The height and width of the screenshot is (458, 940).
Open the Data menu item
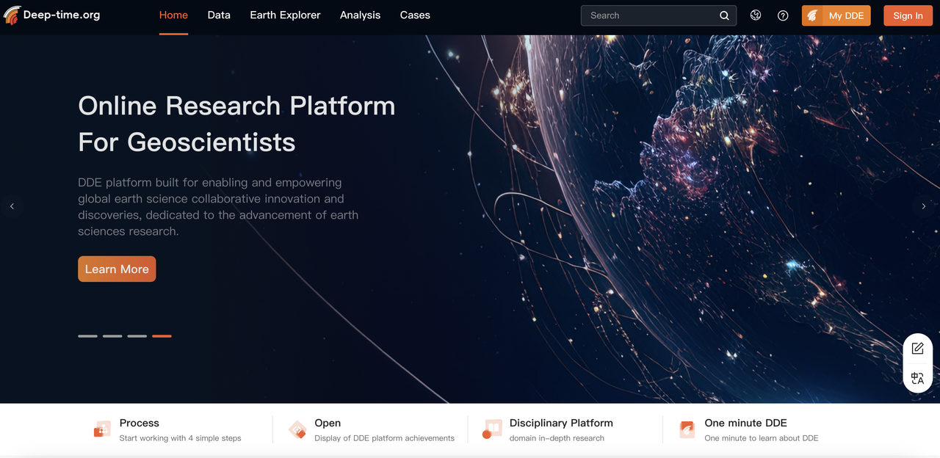point(219,15)
